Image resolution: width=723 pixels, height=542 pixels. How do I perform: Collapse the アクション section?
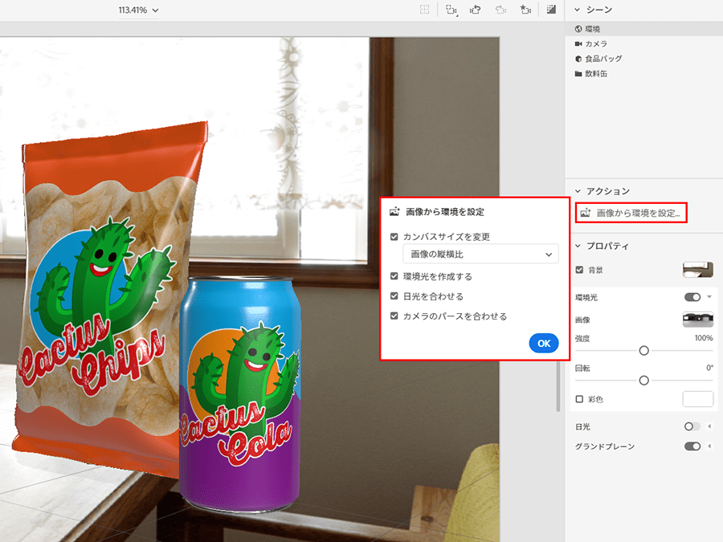[578, 191]
